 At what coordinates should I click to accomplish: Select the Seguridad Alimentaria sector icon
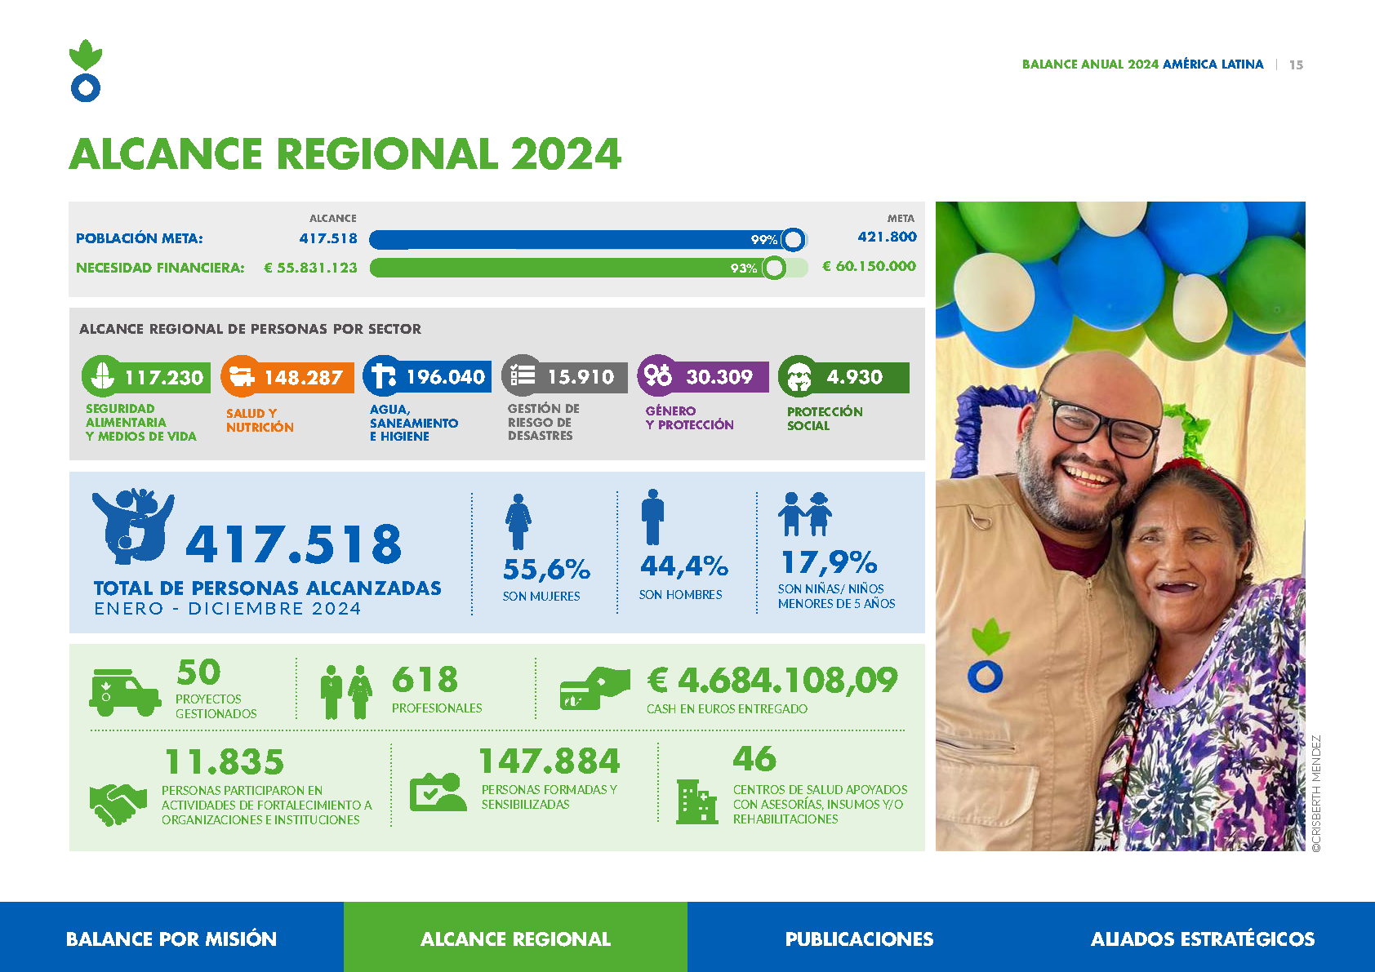pyautogui.click(x=101, y=377)
